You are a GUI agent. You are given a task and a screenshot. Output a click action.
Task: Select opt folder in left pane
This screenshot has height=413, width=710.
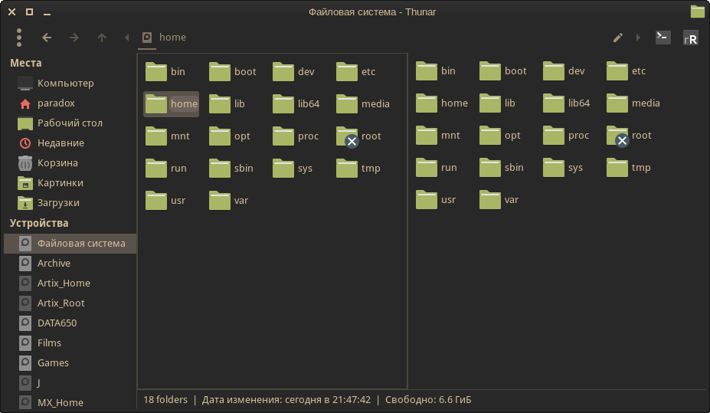pyautogui.click(x=229, y=136)
